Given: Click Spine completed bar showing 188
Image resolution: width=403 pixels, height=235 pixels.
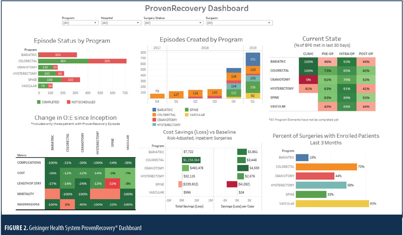Looking at the screenshot, I should point(50,80).
